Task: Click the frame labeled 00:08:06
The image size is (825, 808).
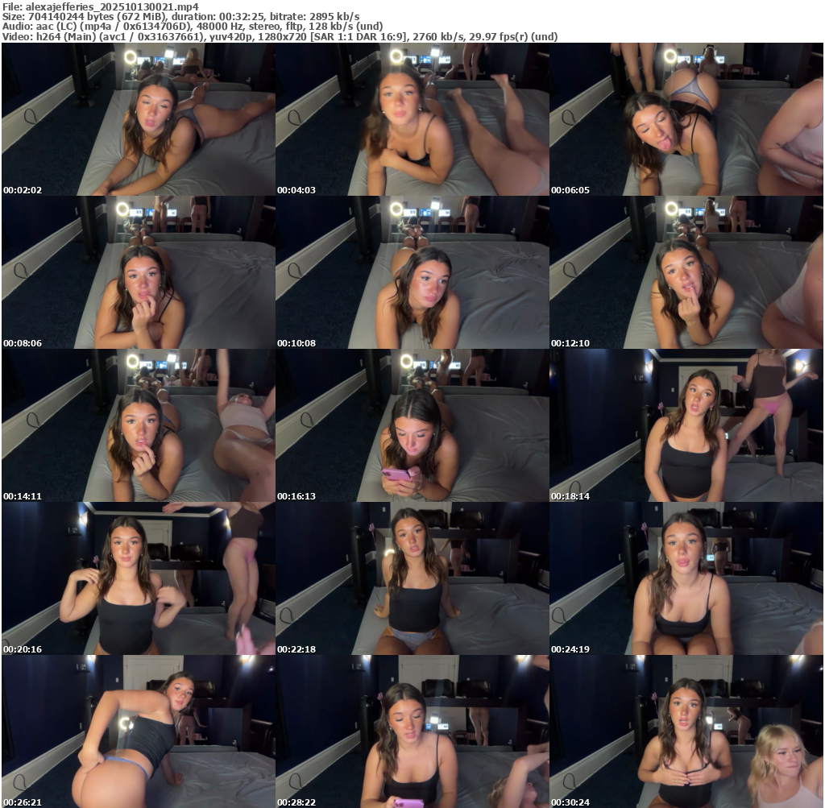Action: click(138, 272)
